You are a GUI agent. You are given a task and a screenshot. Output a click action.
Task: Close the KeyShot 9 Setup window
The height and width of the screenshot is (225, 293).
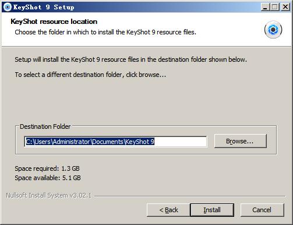click(x=285, y=7)
